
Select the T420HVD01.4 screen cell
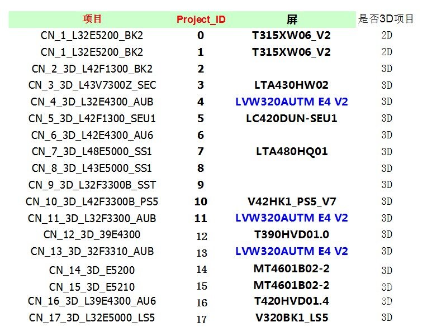(x=292, y=301)
